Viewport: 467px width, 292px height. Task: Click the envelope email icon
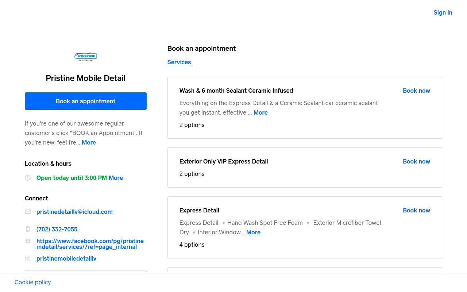tap(28, 212)
